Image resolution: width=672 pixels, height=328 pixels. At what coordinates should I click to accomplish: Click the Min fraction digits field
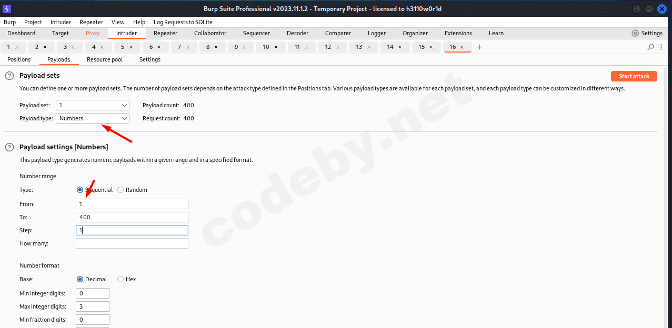click(93, 320)
